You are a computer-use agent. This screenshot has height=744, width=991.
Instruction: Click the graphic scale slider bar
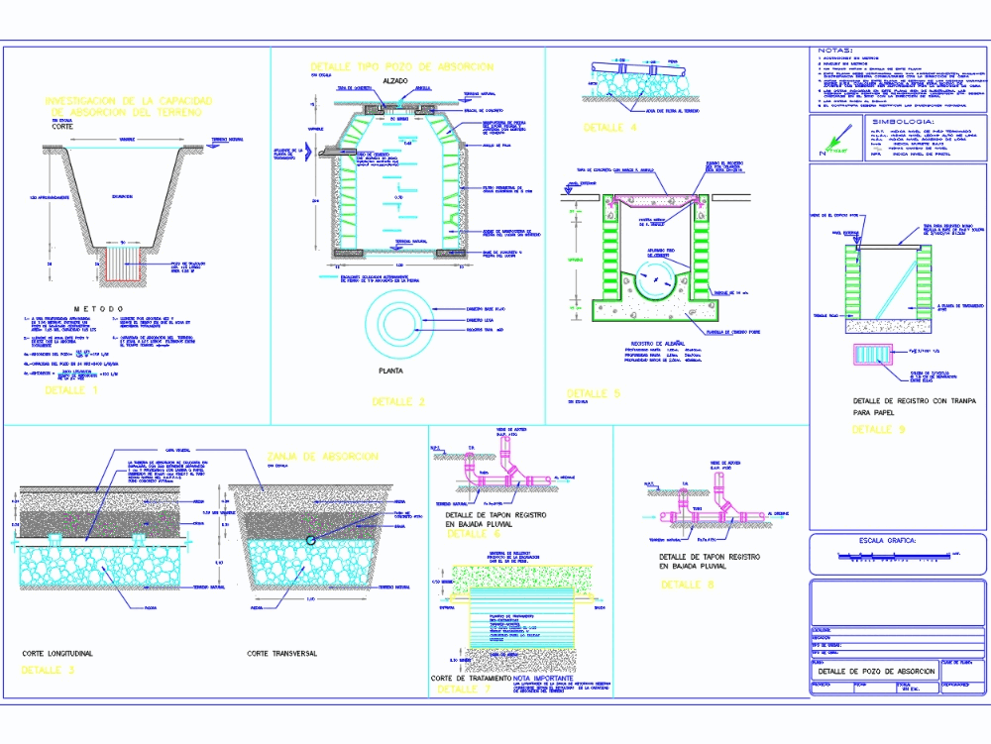[895, 556]
